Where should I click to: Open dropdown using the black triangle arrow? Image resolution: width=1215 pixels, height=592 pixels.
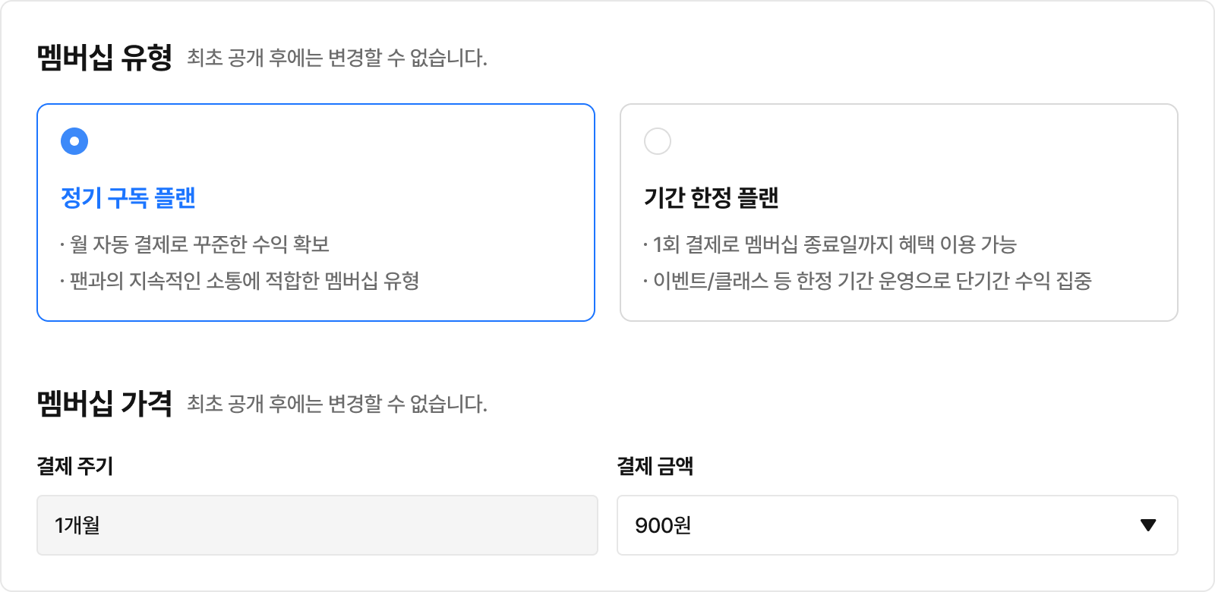click(1148, 525)
